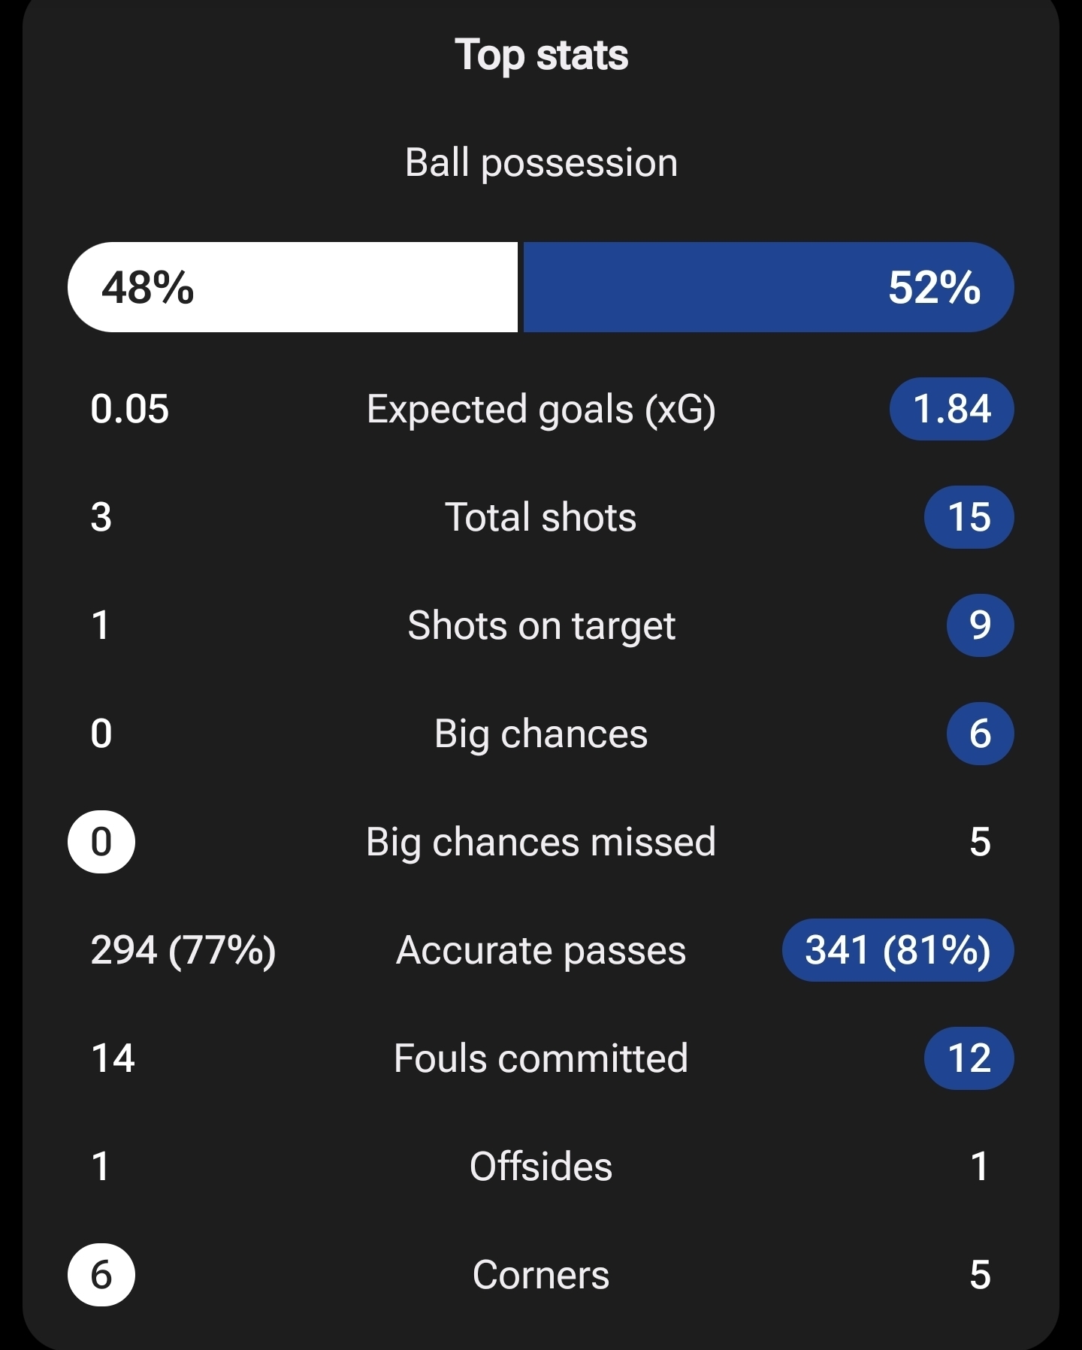Image resolution: width=1082 pixels, height=1350 pixels.
Task: Select the white 48% possession segment
Action: point(293,287)
